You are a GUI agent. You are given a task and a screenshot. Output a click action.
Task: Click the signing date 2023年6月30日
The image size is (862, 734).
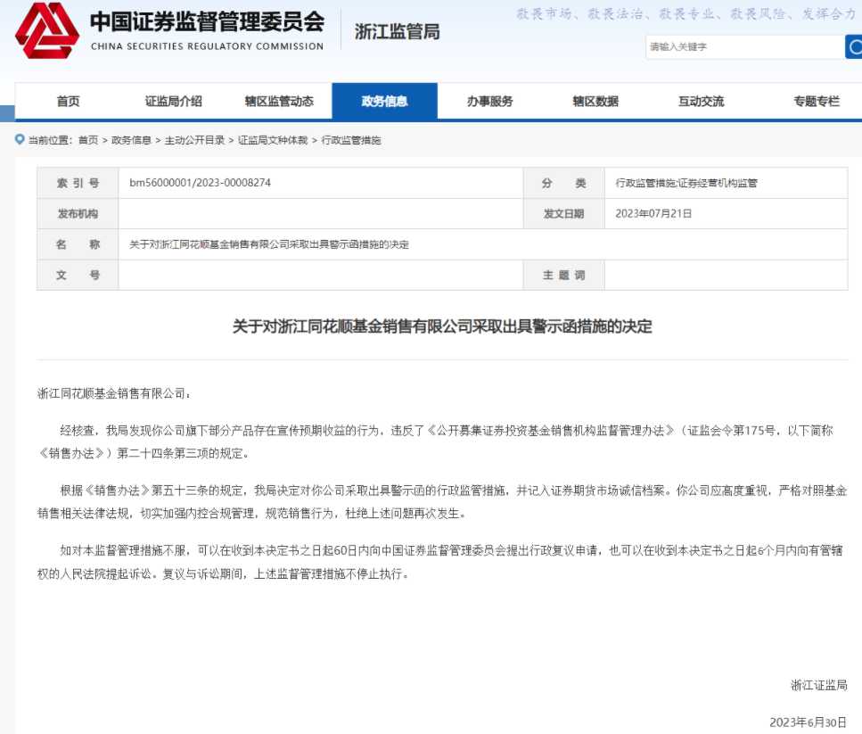(x=809, y=722)
